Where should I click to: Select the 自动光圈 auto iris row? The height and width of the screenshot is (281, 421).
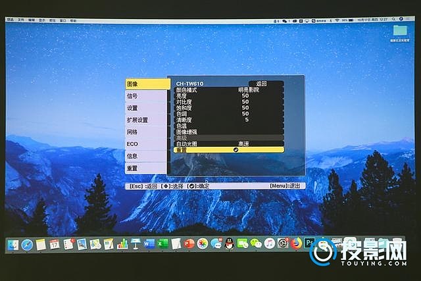[229, 143]
